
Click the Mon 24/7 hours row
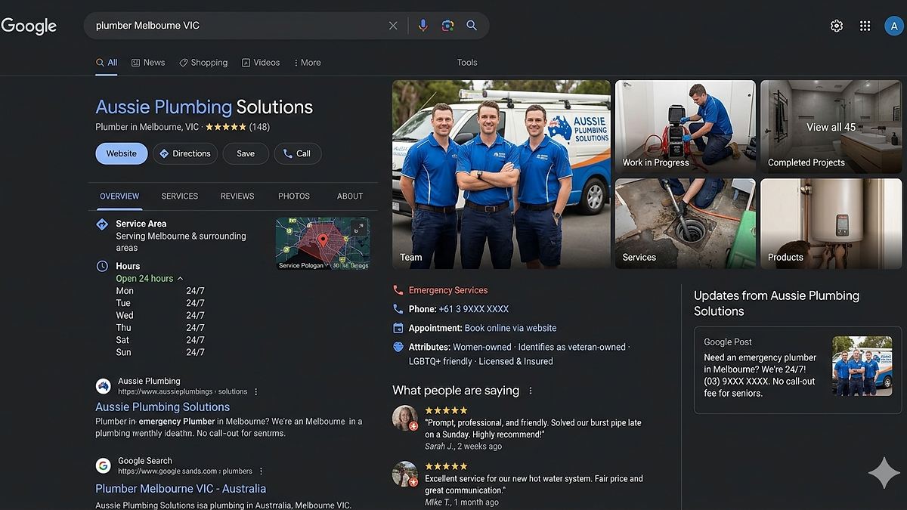click(160, 291)
